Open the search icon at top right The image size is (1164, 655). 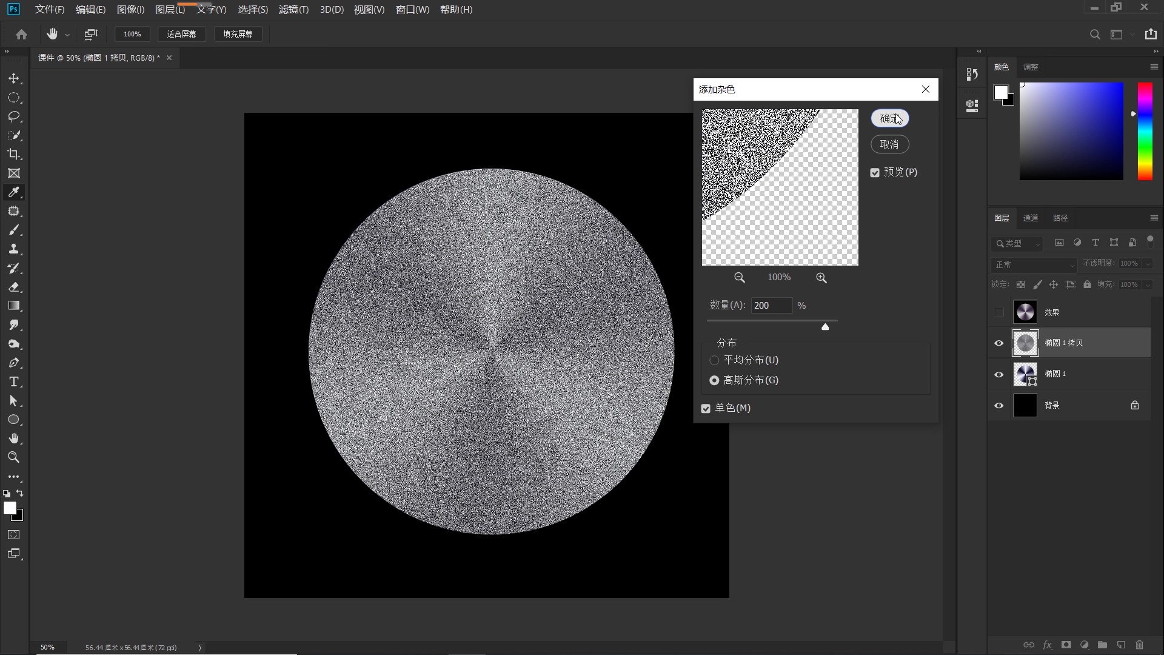[x=1095, y=35]
